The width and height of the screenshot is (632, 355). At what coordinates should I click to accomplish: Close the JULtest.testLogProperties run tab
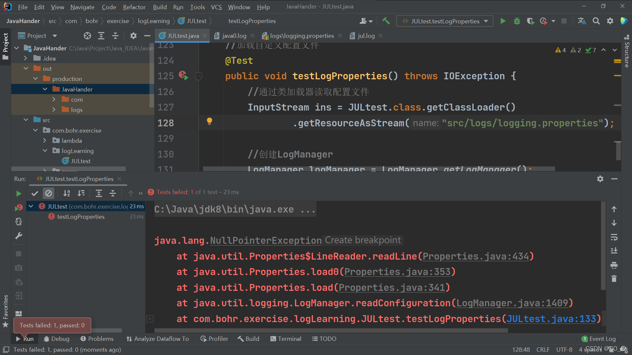119,179
